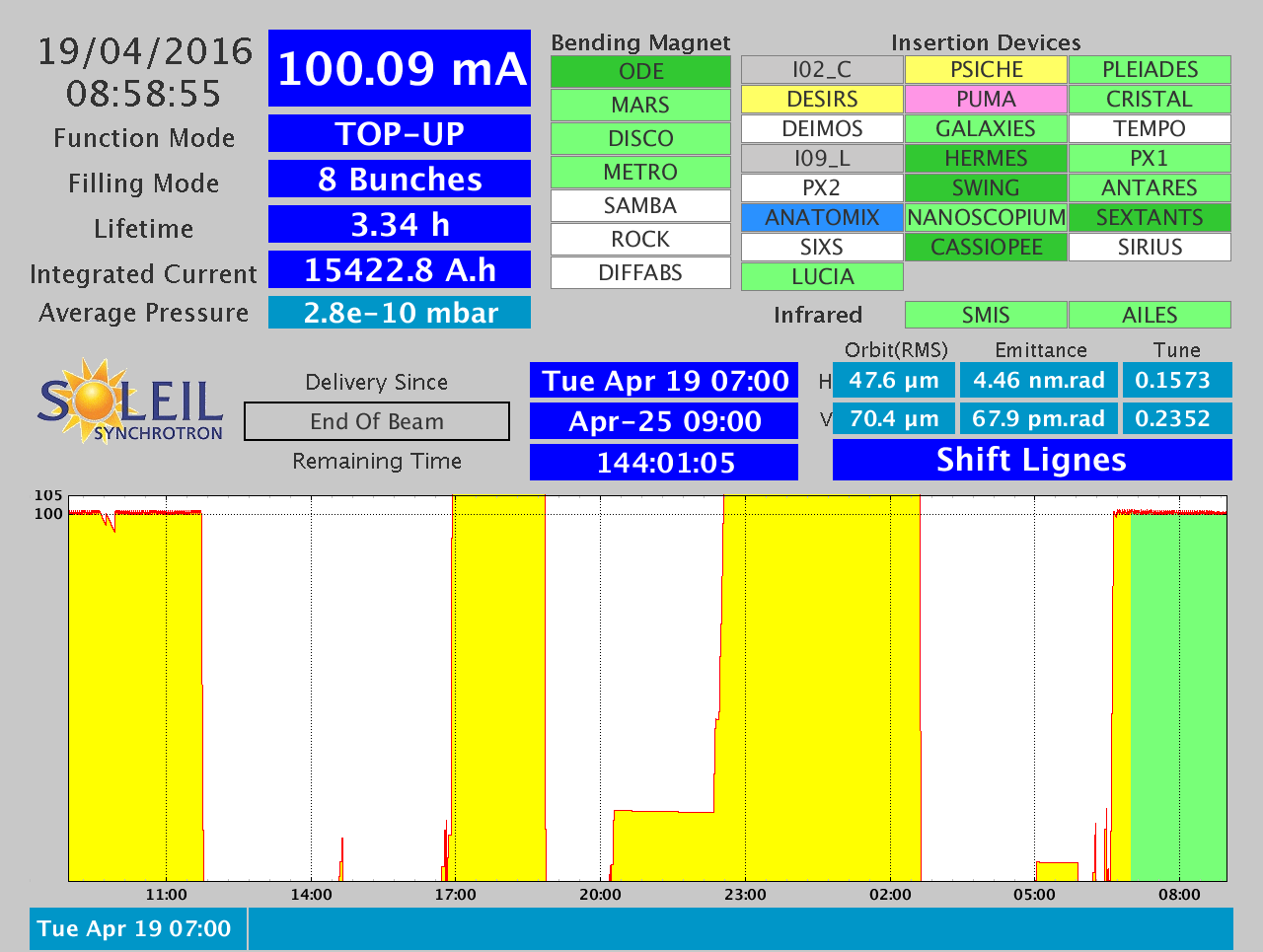Click the SAMBA beamline cell
Viewport: 1263px width, 952px height.
click(640, 206)
